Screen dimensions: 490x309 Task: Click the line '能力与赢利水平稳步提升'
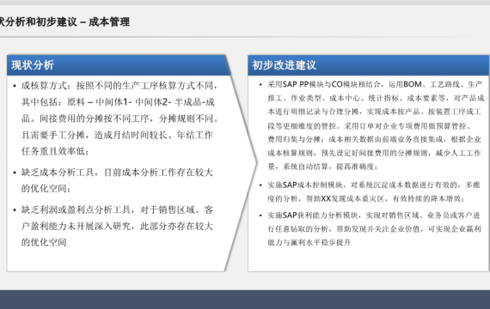(309, 243)
